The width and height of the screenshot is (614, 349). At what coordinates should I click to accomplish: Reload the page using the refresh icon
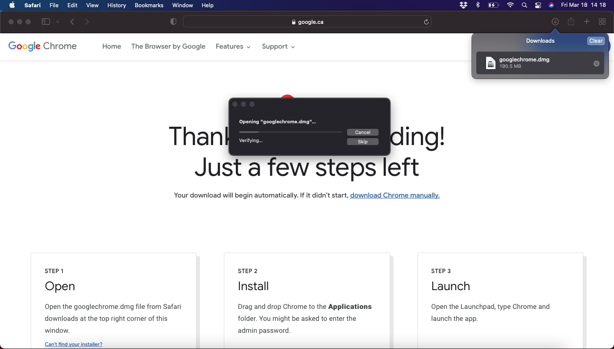click(426, 22)
